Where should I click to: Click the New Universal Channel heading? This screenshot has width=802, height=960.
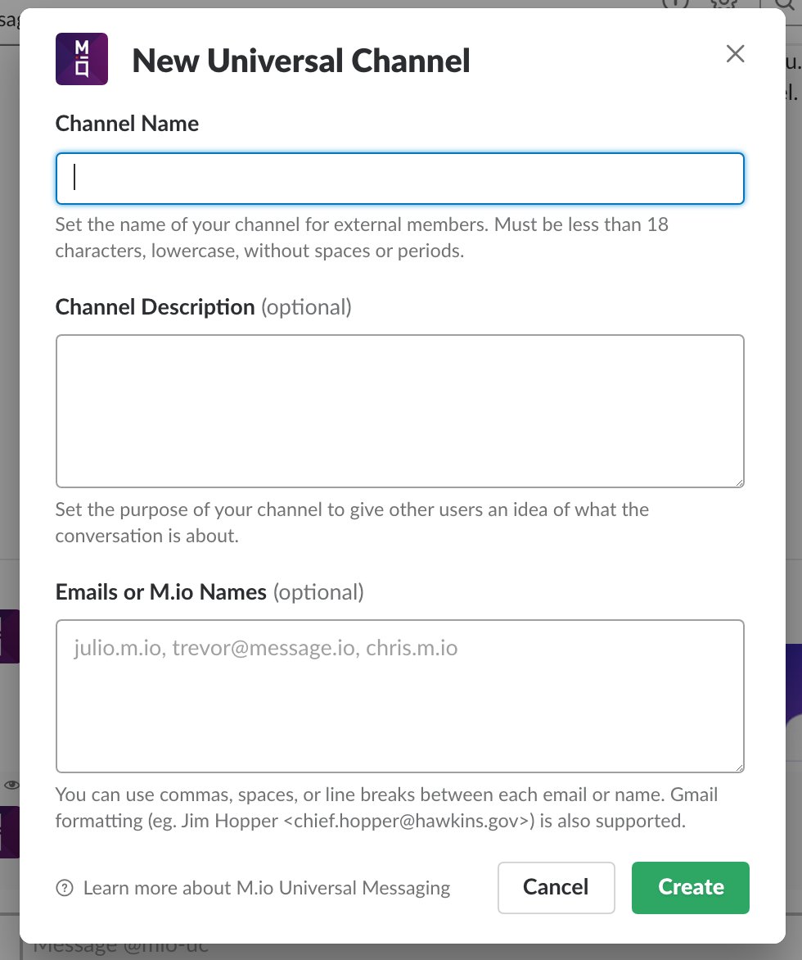301,61
